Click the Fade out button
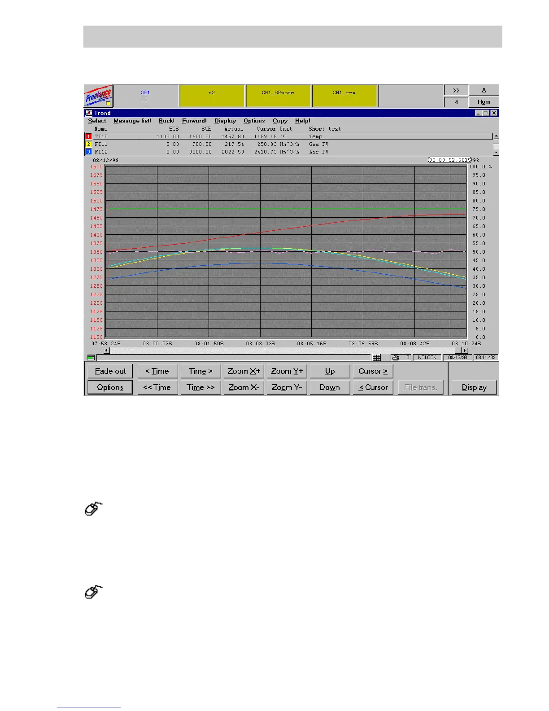549x711 pixels. 110,371
